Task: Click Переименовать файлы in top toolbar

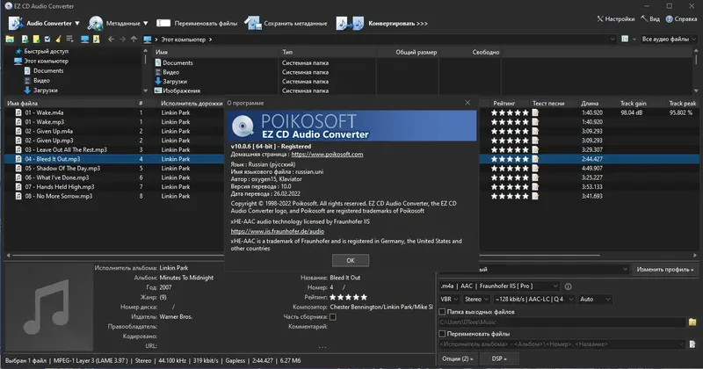Action: point(197,24)
